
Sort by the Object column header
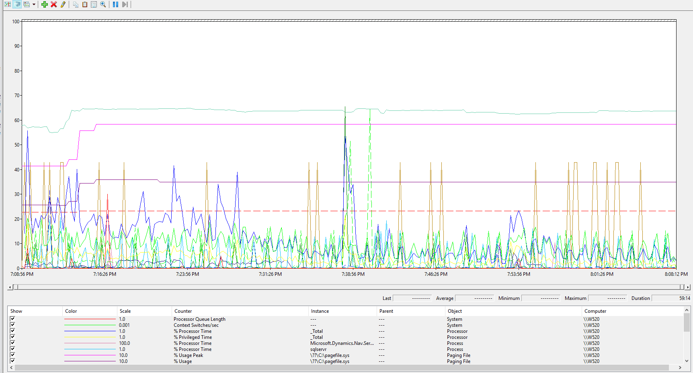513,311
